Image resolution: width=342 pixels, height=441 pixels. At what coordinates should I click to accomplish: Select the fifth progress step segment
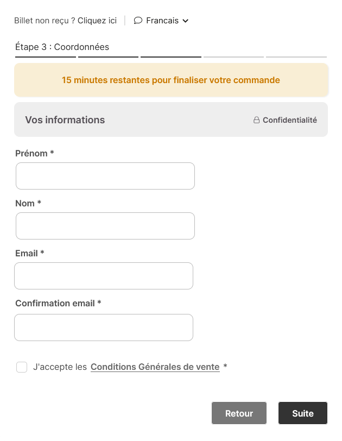coord(296,56)
